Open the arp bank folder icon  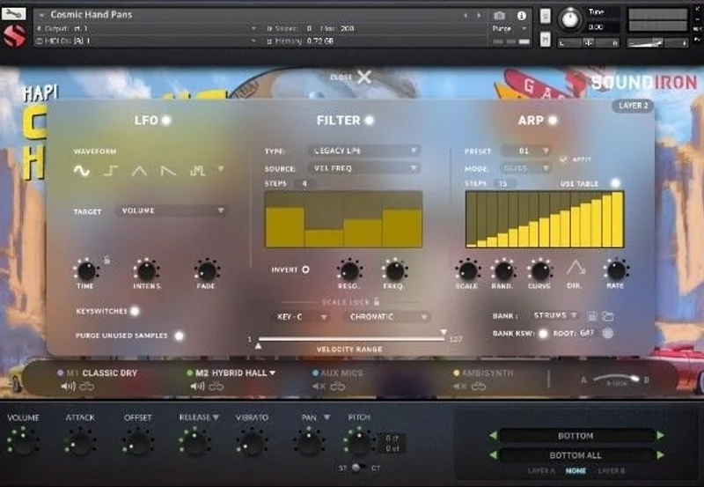[608, 316]
